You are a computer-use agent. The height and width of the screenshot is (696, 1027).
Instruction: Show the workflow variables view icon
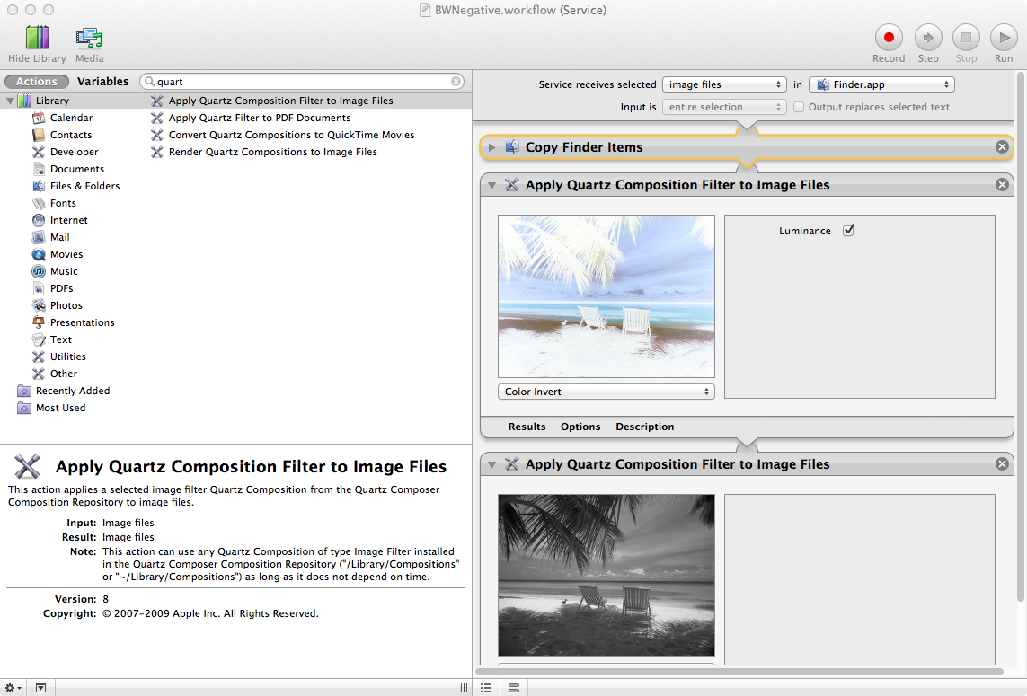(x=514, y=688)
